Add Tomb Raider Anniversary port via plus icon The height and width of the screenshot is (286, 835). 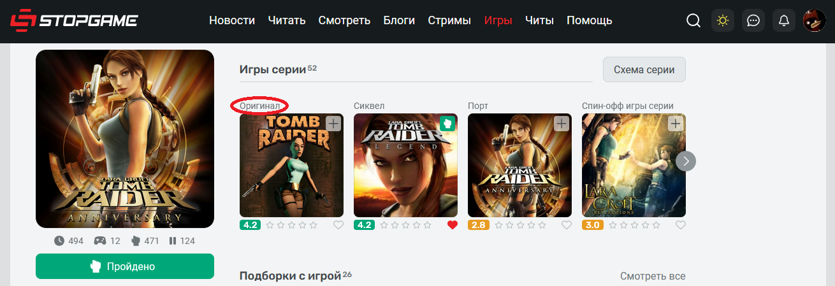(562, 124)
